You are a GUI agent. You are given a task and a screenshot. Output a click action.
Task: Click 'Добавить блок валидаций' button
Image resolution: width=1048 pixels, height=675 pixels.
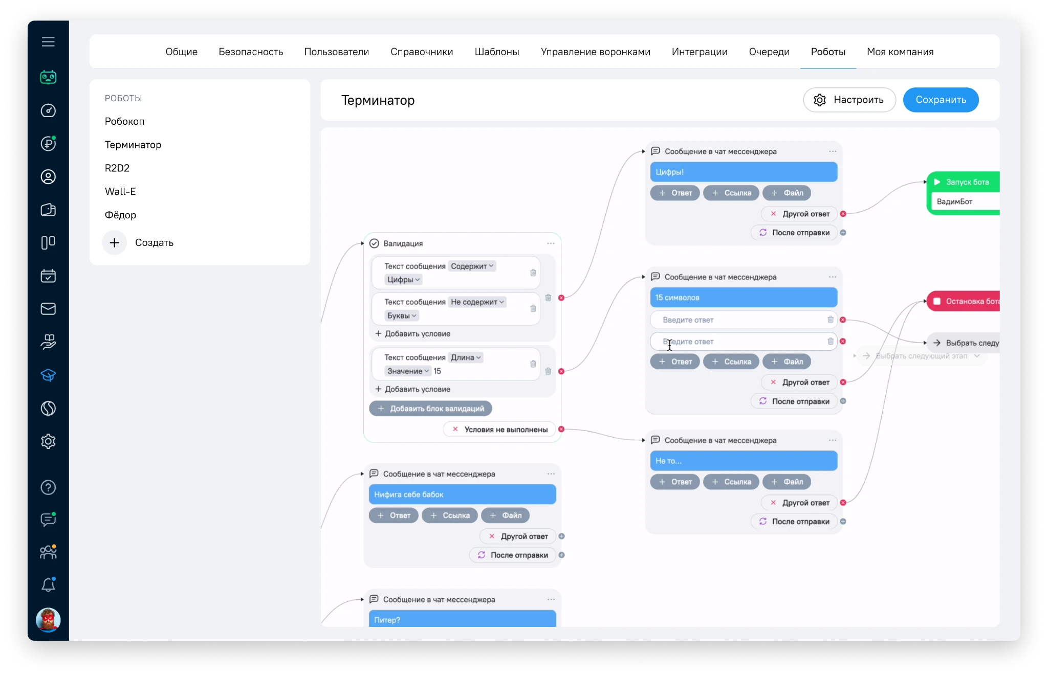coord(430,409)
